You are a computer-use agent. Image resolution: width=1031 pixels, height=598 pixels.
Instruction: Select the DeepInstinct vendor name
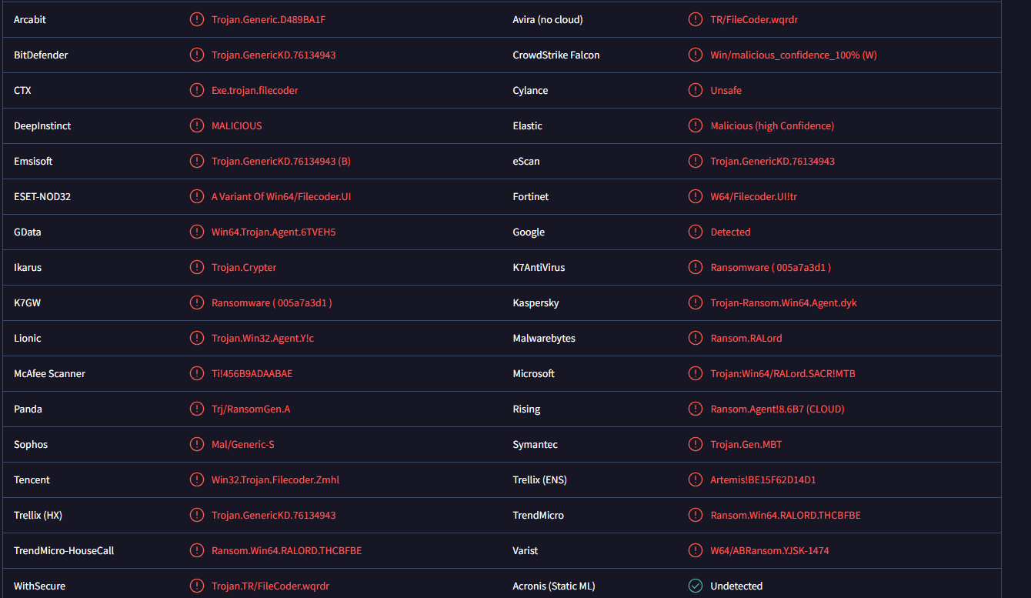pyautogui.click(x=42, y=125)
